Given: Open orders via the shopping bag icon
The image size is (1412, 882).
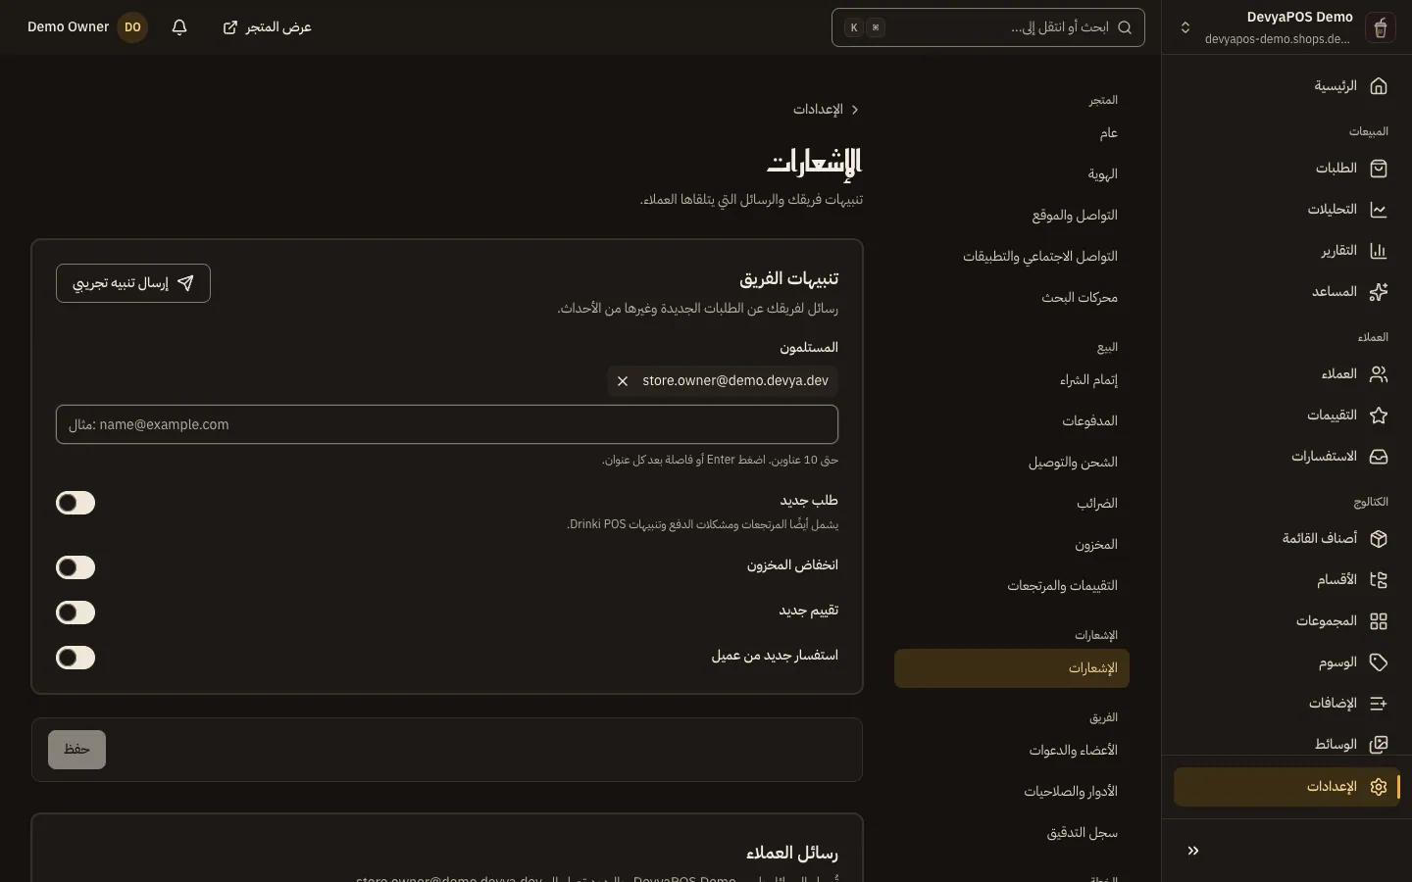Looking at the screenshot, I should (1379, 169).
